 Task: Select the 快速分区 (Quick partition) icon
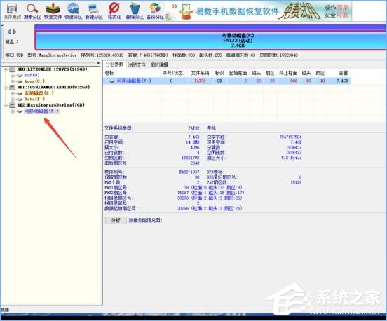coord(74,11)
